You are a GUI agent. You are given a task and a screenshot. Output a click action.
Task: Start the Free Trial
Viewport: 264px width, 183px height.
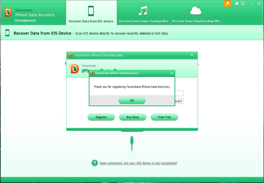(164, 117)
